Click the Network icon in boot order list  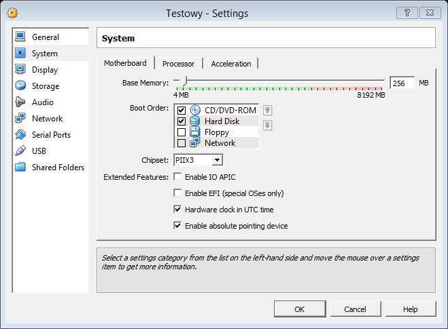(x=195, y=142)
